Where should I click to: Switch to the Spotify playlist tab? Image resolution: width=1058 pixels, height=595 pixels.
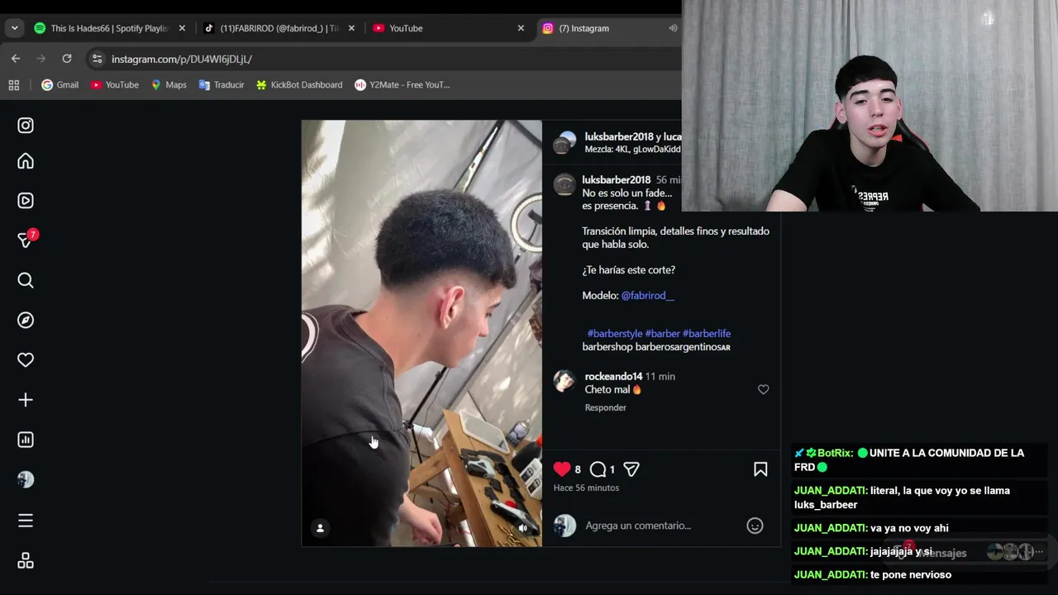(x=109, y=28)
